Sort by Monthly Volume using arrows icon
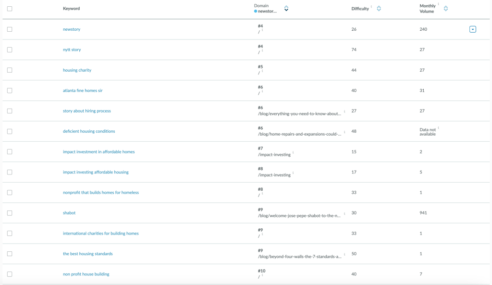 coord(445,8)
